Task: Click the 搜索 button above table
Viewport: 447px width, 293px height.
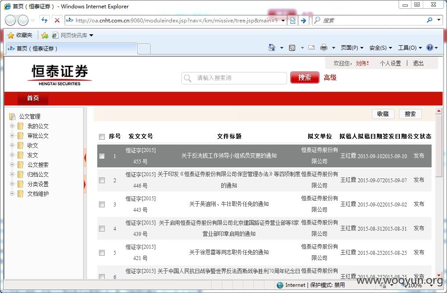Action: tap(410, 114)
